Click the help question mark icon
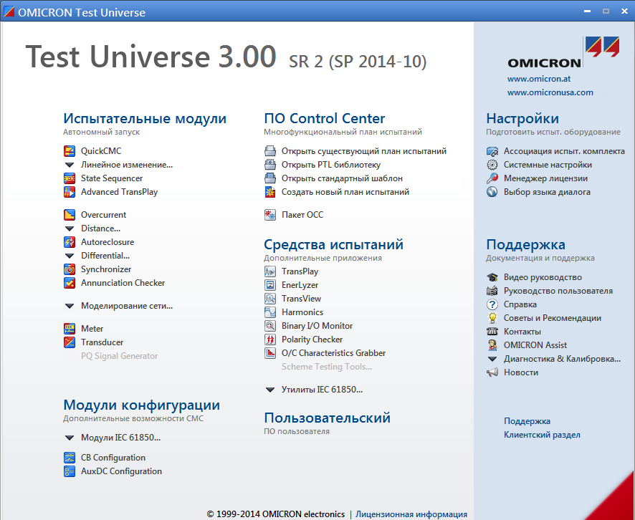Image resolution: width=635 pixels, height=520 pixels. (x=492, y=304)
